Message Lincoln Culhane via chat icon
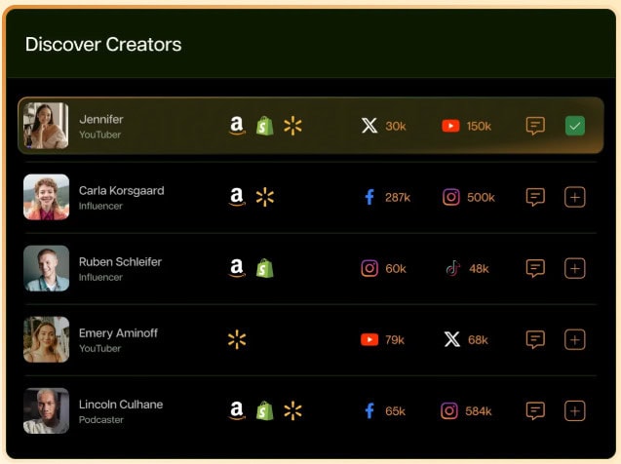The width and height of the screenshot is (621, 464). (x=535, y=410)
